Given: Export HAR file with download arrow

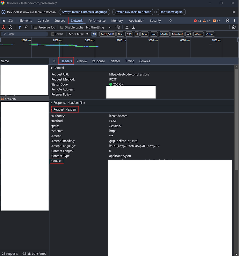Looking at the screenshot, I should [134, 27].
